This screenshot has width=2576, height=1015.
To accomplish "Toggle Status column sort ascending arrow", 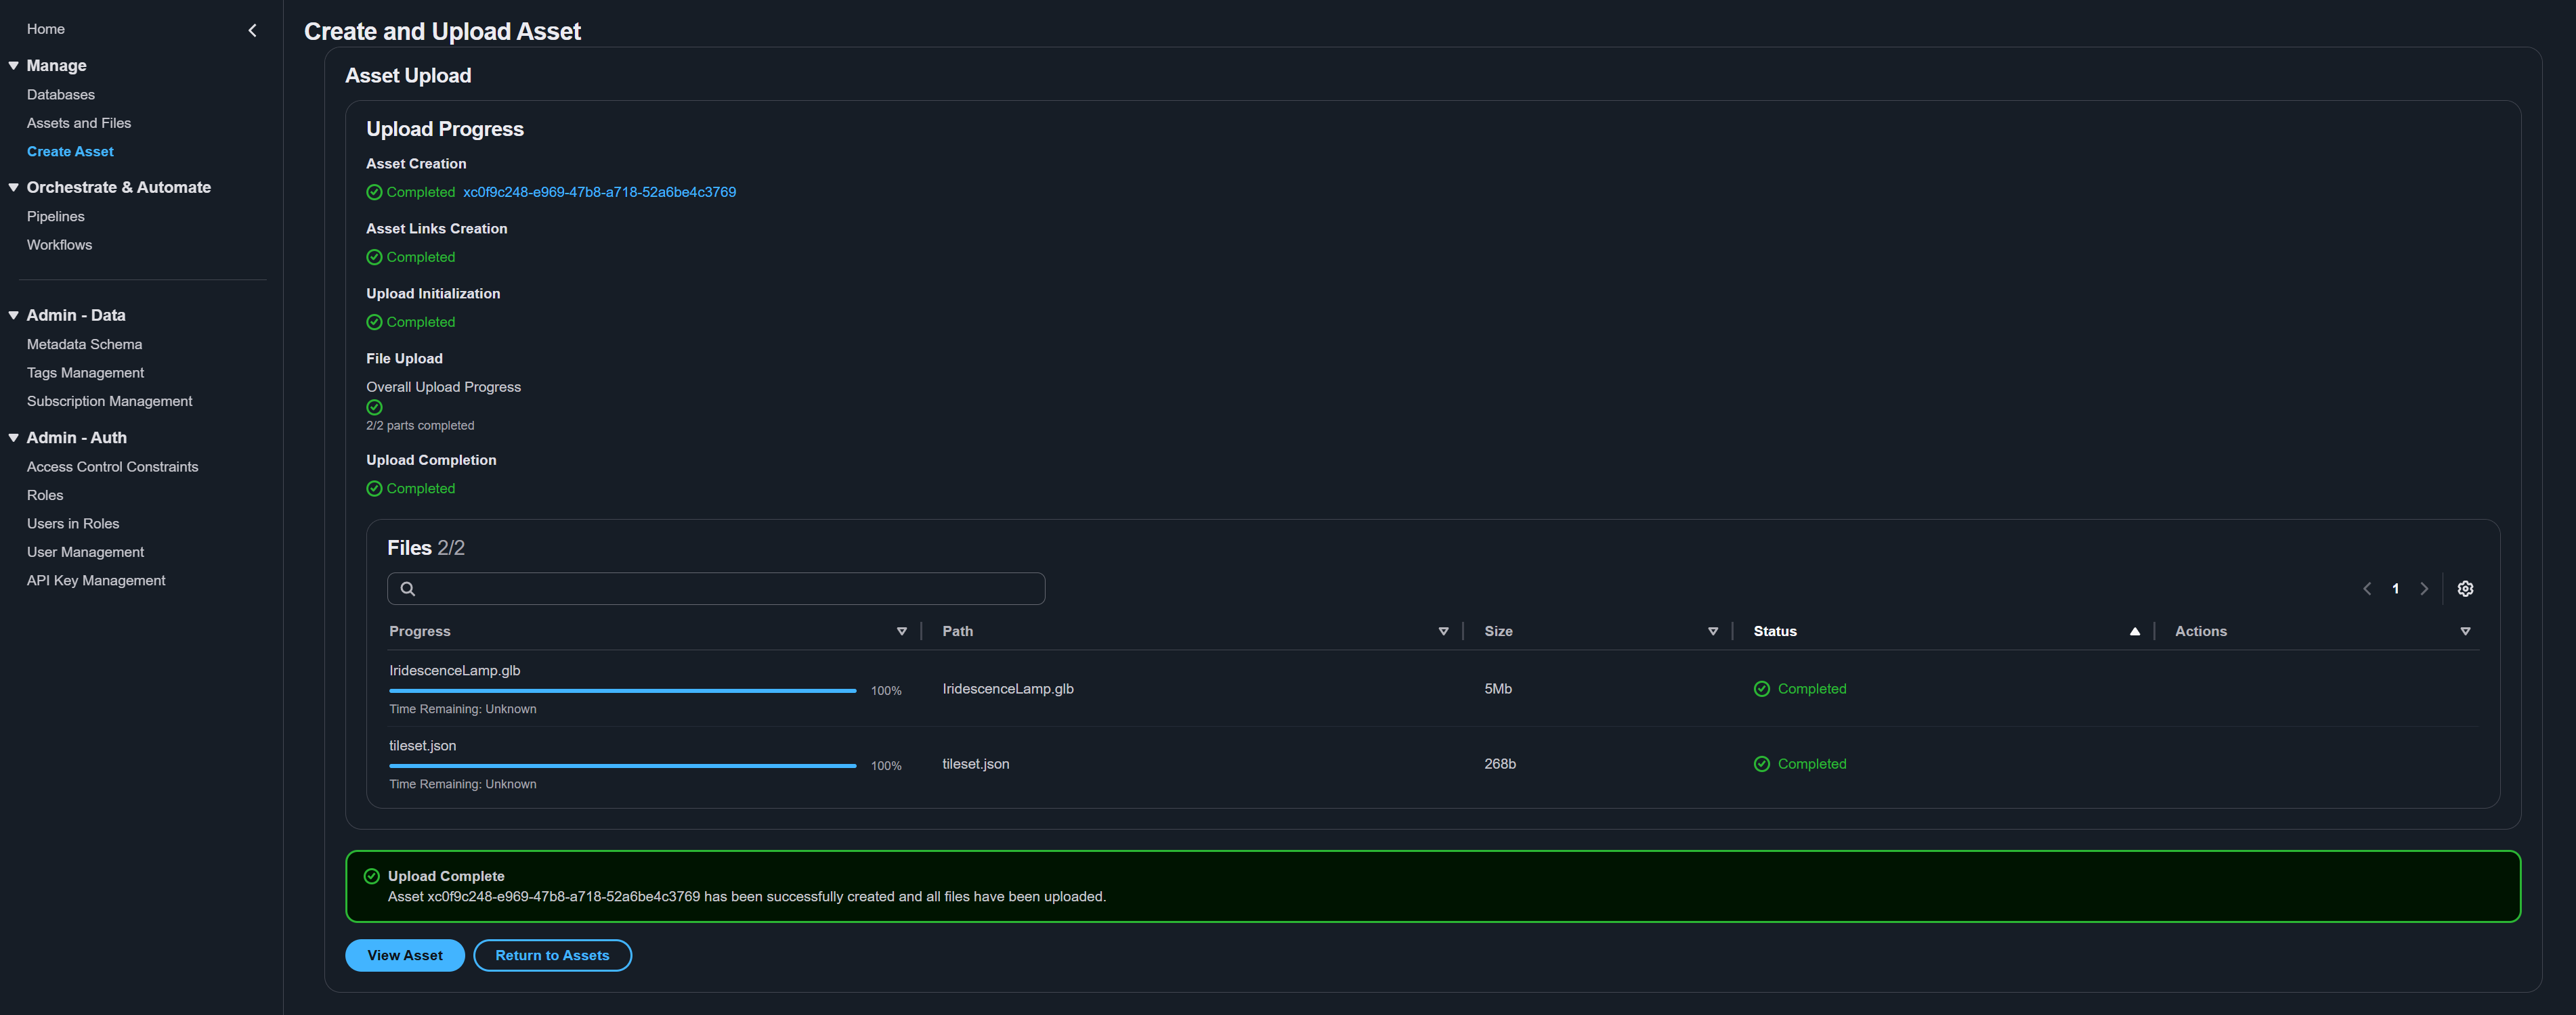I will [2134, 631].
